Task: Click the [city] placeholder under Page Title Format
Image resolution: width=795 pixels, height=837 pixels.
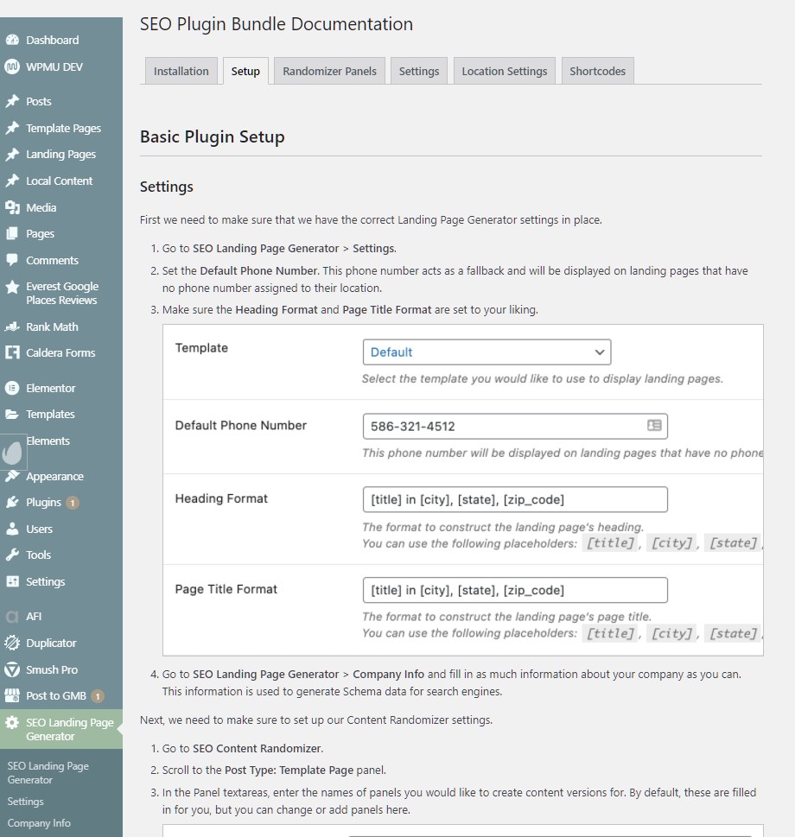Action: pos(672,634)
